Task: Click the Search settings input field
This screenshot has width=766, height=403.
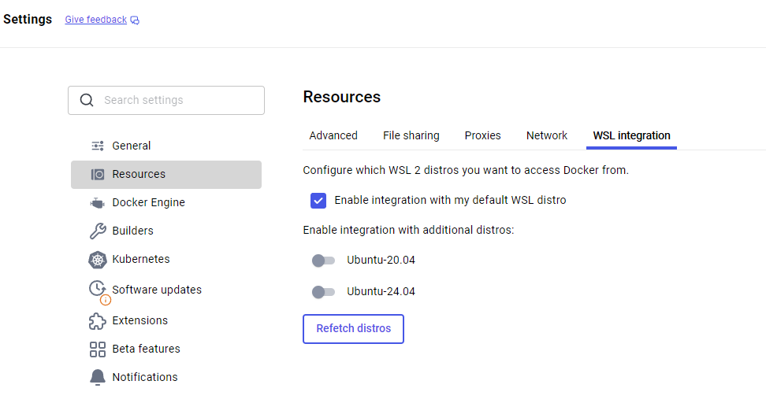Action: (166, 101)
